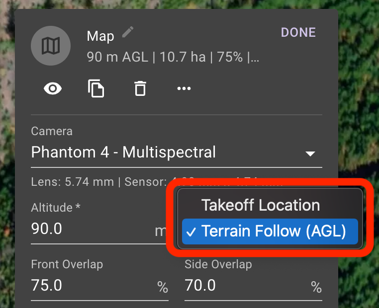Click the pencil icon to rename Map
Screen dimensions: 379x308
tap(128, 32)
